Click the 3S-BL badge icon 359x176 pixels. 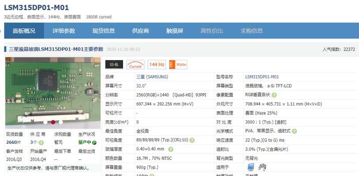[x=114, y=65]
